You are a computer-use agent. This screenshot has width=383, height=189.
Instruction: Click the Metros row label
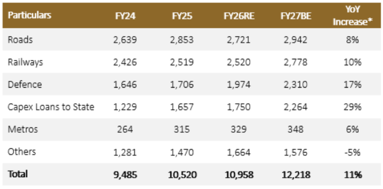tap(23, 129)
